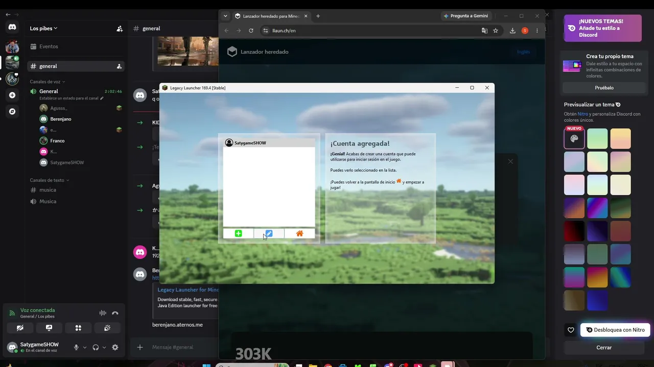Select user Berenjano in the voice channel
Image resolution: width=654 pixels, height=367 pixels.
click(82, 119)
